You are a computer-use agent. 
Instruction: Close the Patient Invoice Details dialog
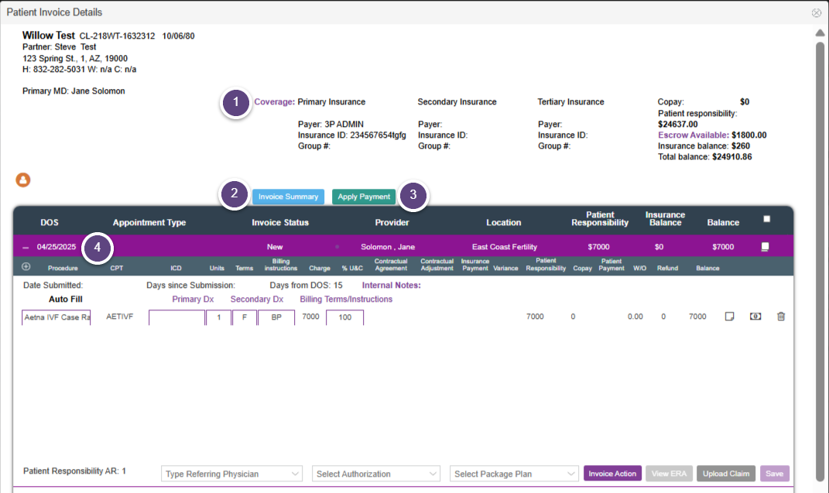[x=816, y=13]
